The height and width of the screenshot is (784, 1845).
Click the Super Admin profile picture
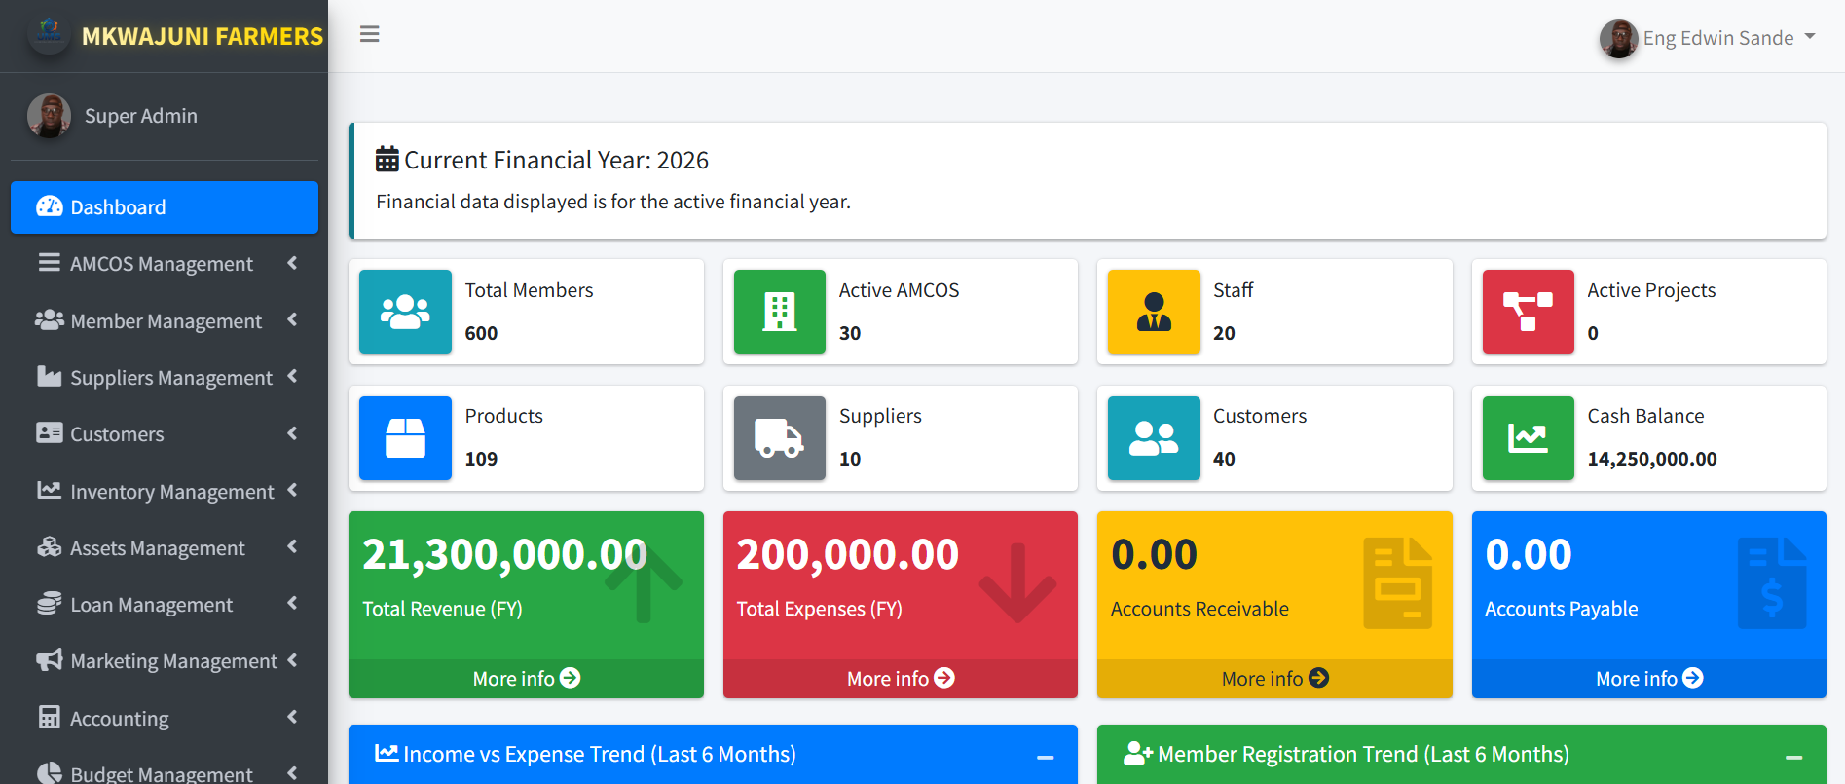coord(49,116)
